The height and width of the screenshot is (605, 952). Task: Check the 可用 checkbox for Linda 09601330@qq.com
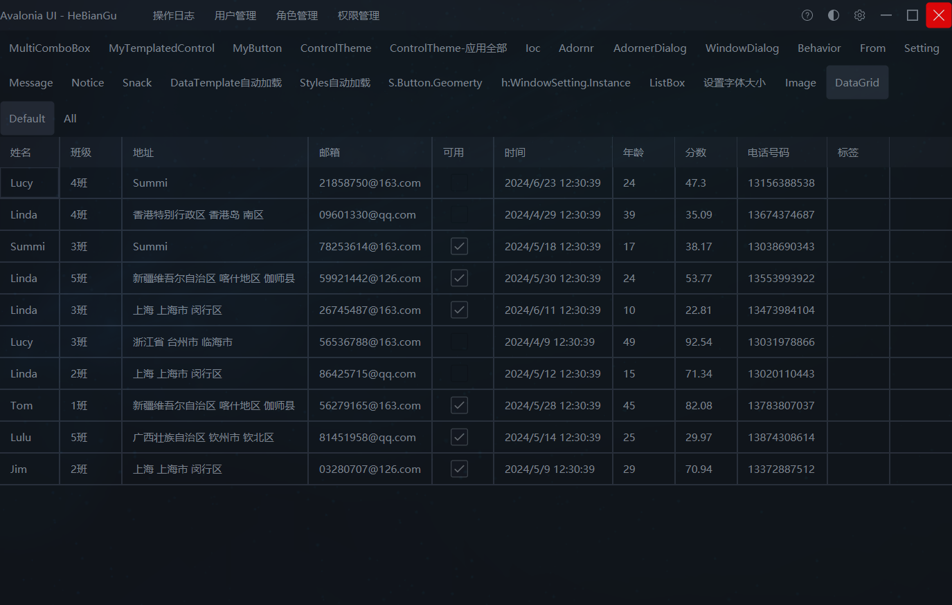click(459, 214)
